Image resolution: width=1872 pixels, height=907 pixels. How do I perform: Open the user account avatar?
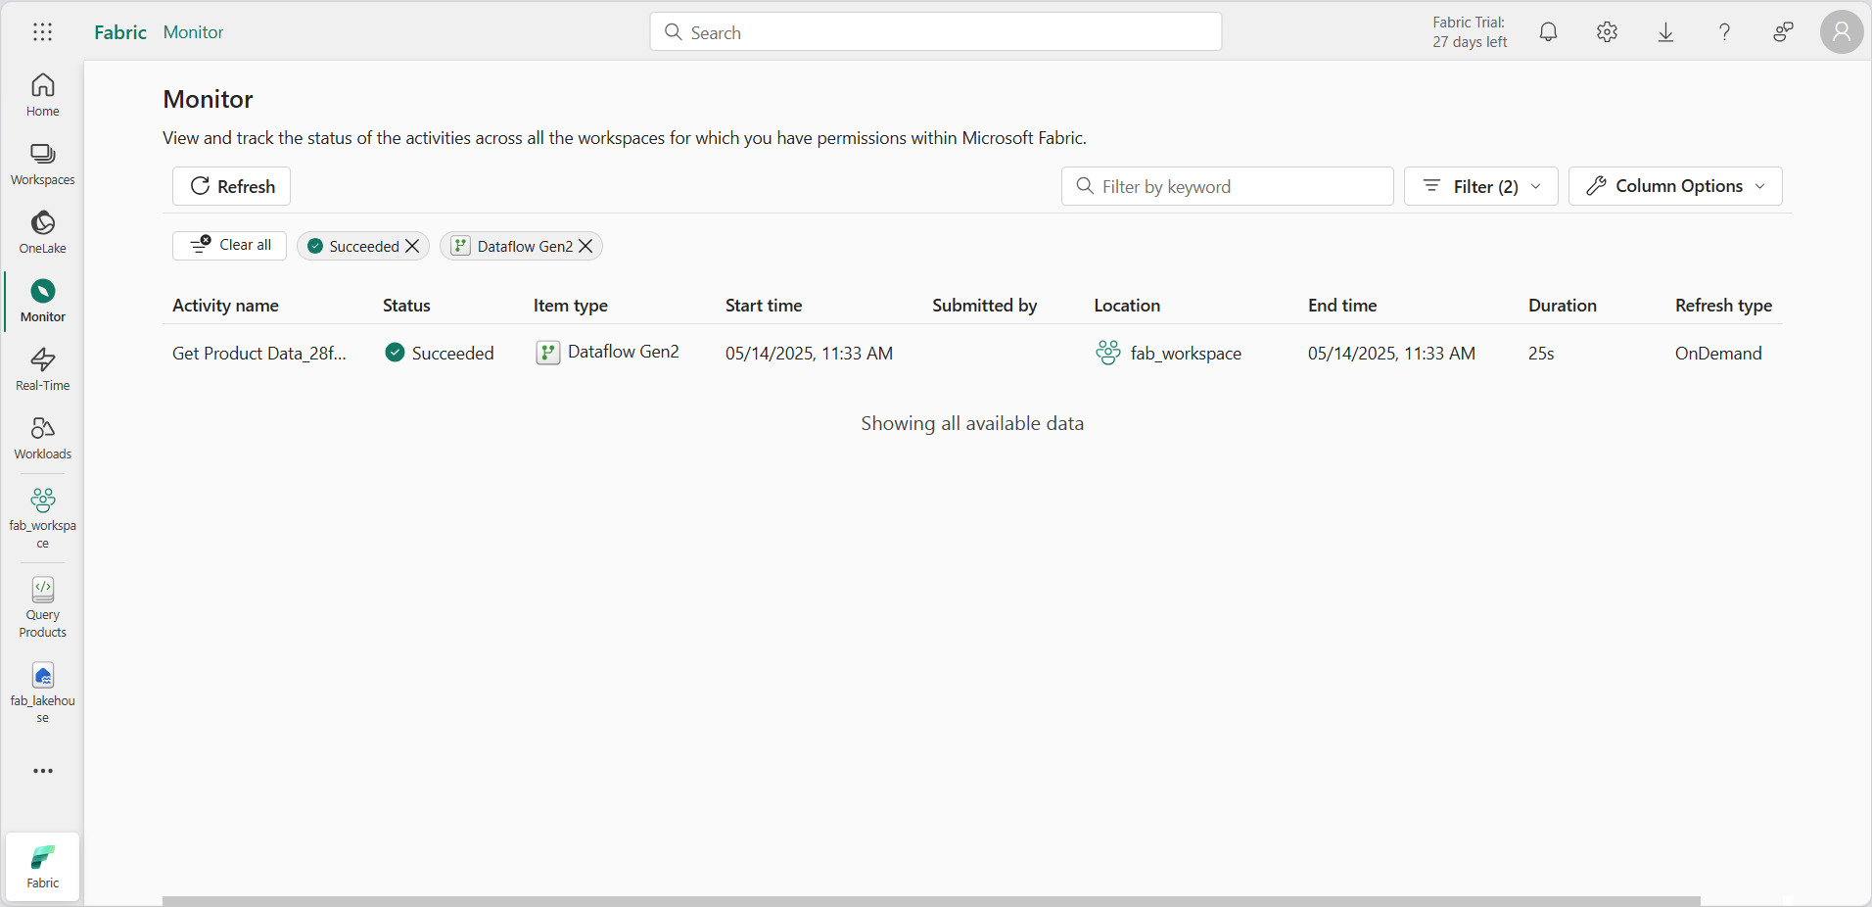pos(1841,32)
